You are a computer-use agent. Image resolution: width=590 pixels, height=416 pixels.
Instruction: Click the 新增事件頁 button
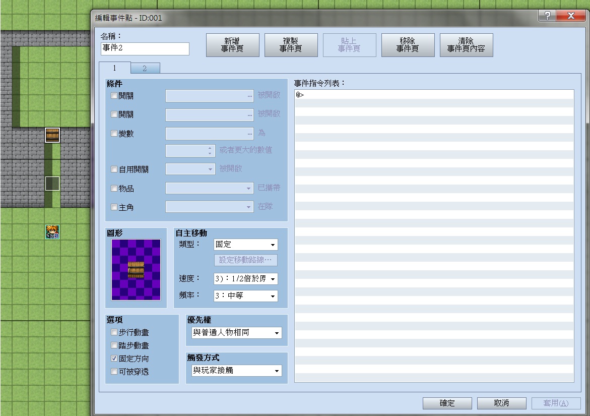coord(233,45)
